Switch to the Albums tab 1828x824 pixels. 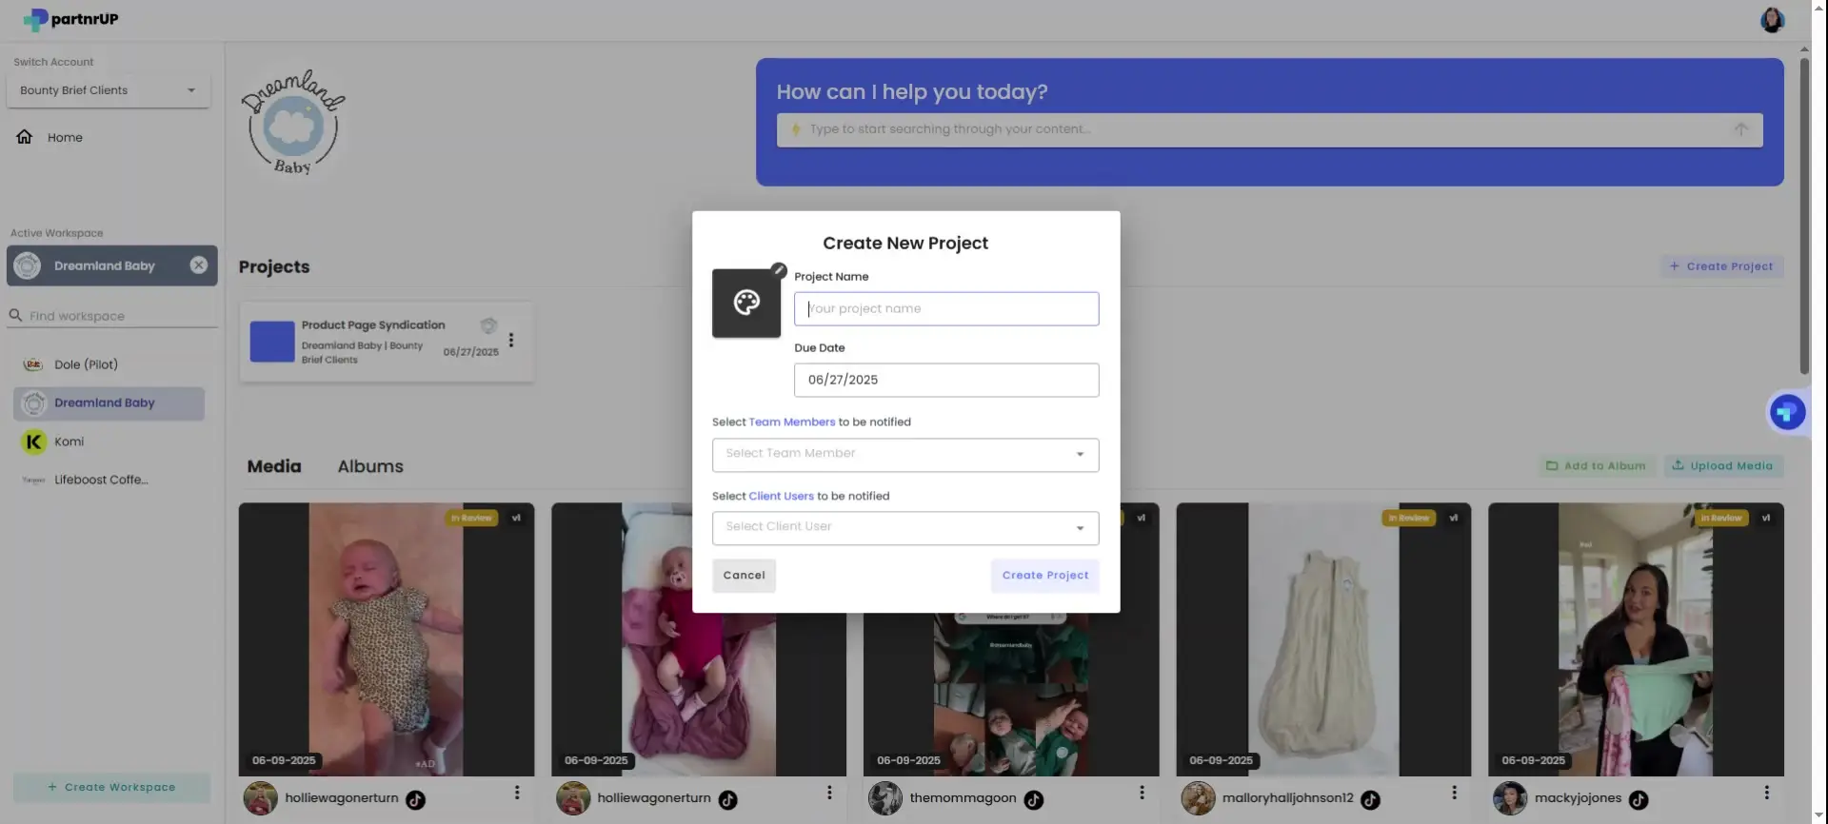(370, 466)
